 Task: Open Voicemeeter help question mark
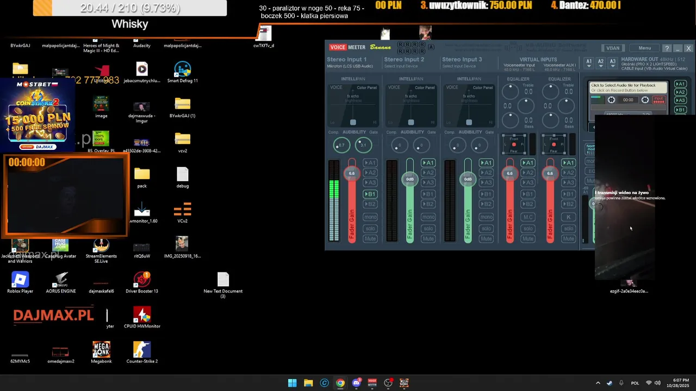tap(667, 48)
